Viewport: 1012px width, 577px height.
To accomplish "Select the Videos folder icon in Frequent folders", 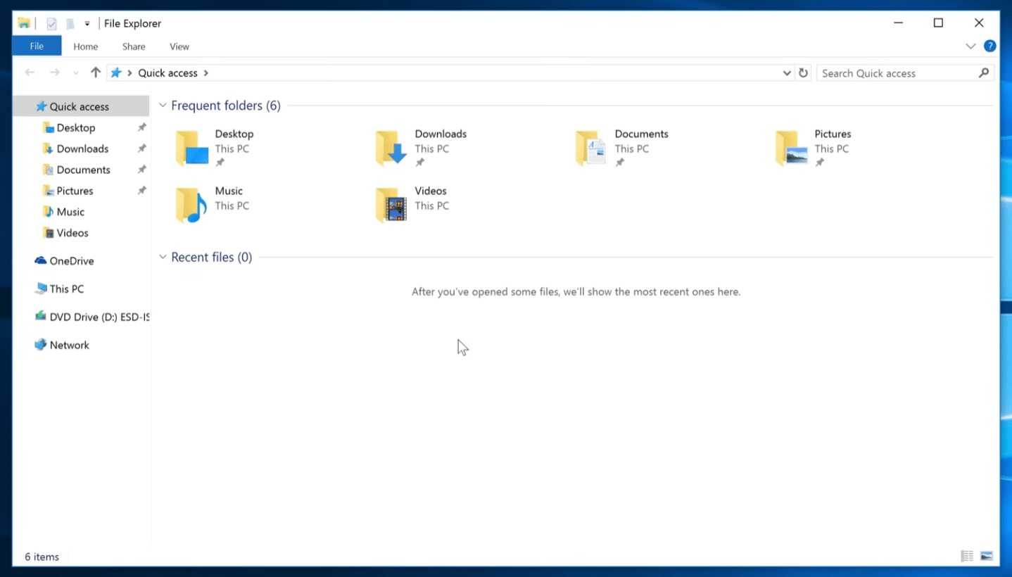I will coord(391,205).
